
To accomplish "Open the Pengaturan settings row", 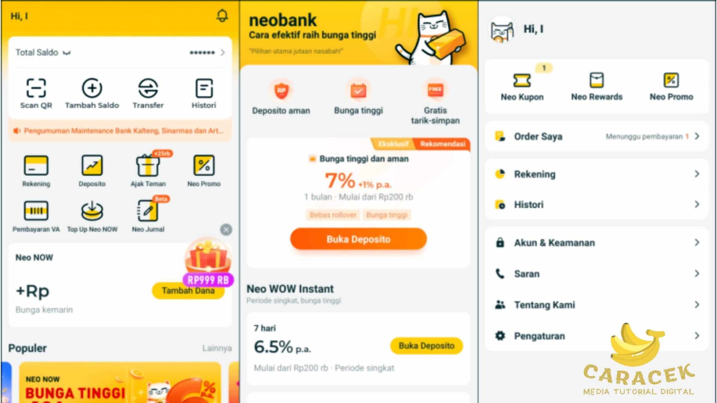I will coord(597,336).
